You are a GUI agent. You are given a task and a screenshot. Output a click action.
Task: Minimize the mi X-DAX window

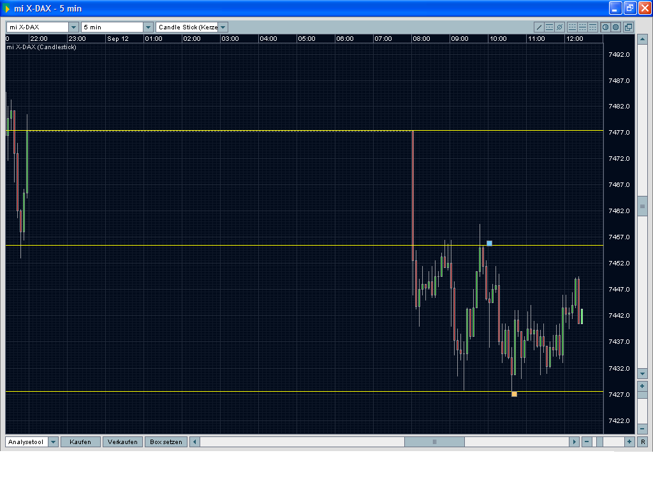tap(615, 8)
